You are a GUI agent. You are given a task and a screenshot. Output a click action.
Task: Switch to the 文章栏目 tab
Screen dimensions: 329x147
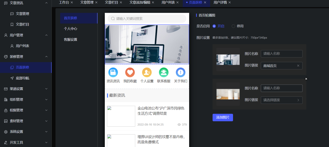(111, 2)
